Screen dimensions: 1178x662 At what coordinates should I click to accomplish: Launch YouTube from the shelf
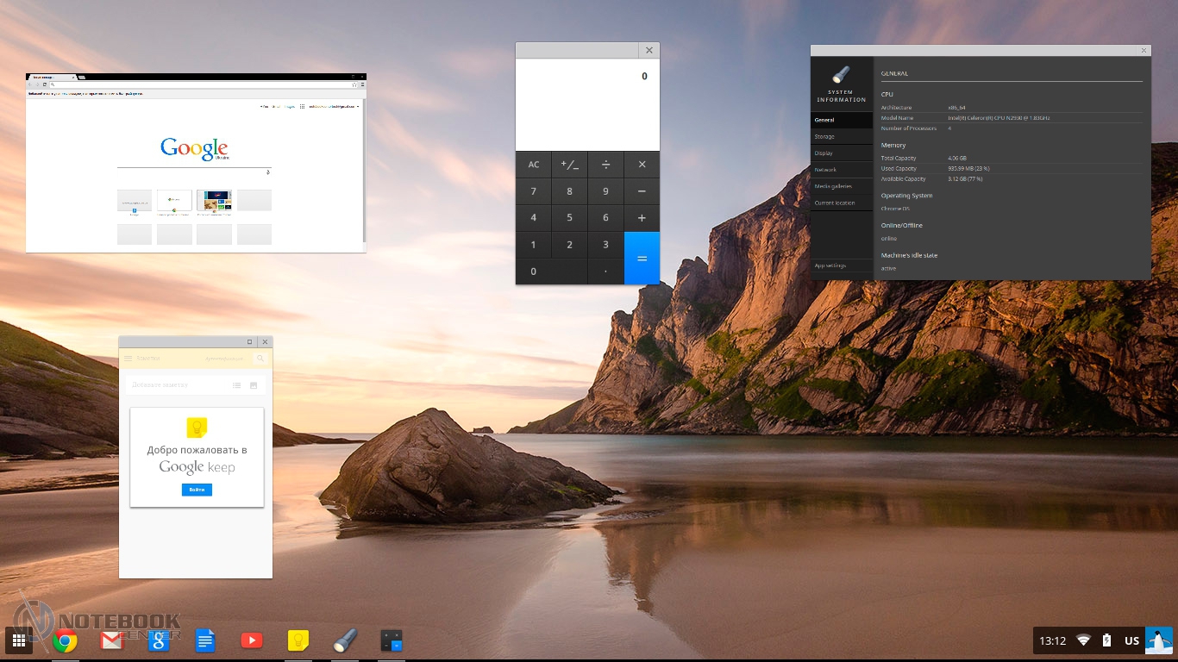click(251, 640)
